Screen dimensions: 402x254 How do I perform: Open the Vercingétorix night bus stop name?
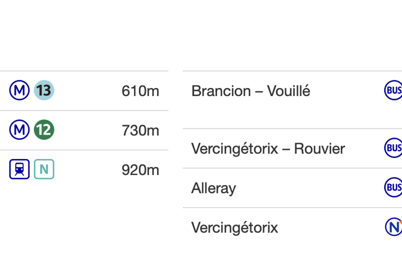(x=235, y=227)
